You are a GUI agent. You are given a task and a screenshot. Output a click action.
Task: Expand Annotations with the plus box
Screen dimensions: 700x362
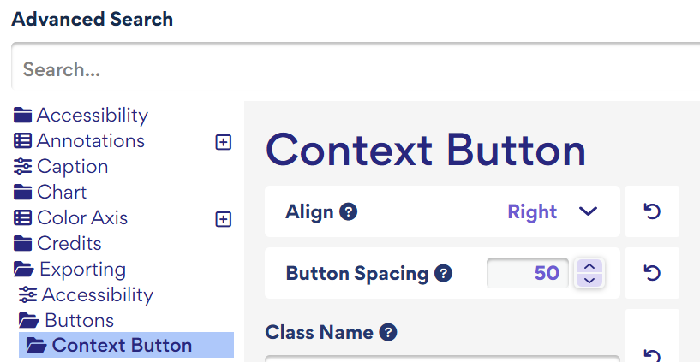(x=224, y=142)
